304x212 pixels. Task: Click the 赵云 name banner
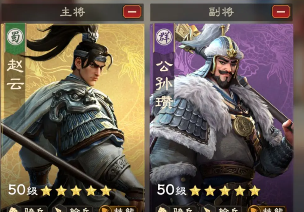pos(15,74)
